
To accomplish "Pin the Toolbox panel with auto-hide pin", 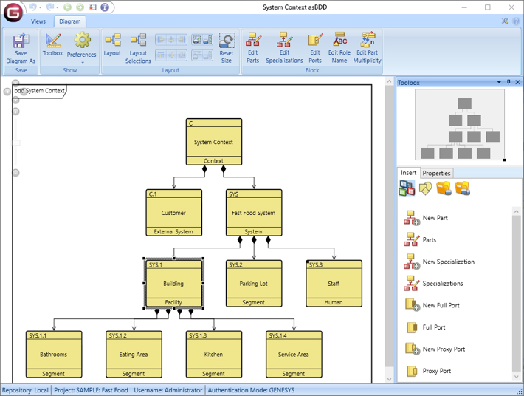I will click(x=509, y=83).
